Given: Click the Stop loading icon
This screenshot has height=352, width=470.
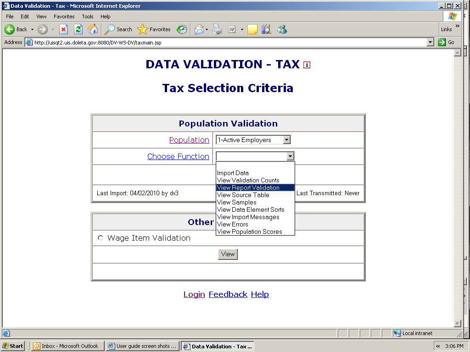Looking at the screenshot, I should click(63, 29).
